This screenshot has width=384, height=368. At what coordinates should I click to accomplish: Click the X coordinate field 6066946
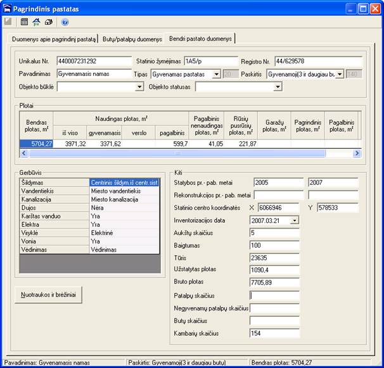[279, 208]
